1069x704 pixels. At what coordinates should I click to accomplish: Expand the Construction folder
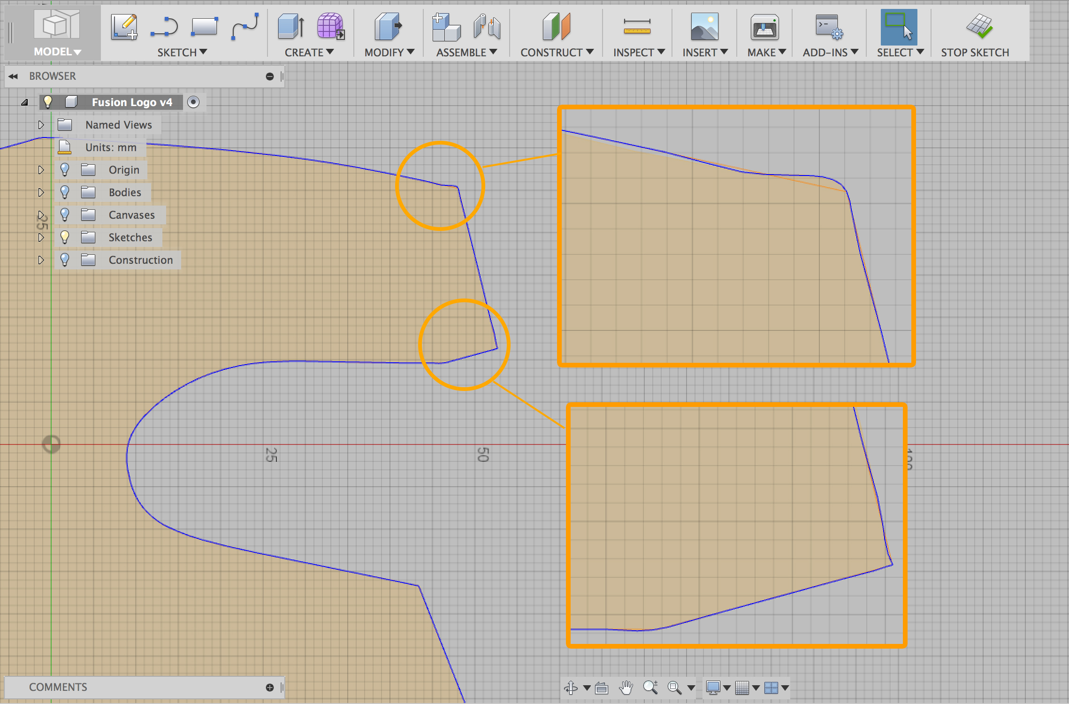(x=41, y=260)
